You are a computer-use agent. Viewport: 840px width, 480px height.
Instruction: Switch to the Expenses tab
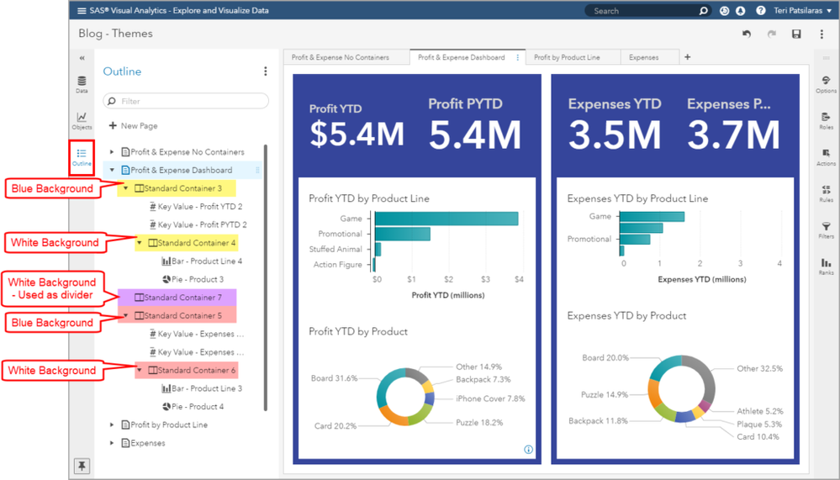coord(643,57)
